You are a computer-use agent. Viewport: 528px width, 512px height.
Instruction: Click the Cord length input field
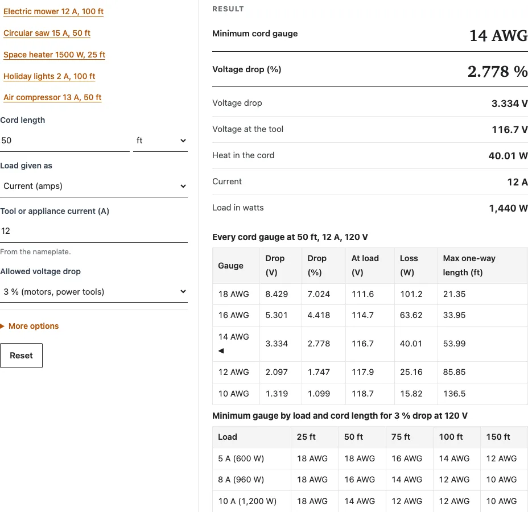tap(65, 141)
